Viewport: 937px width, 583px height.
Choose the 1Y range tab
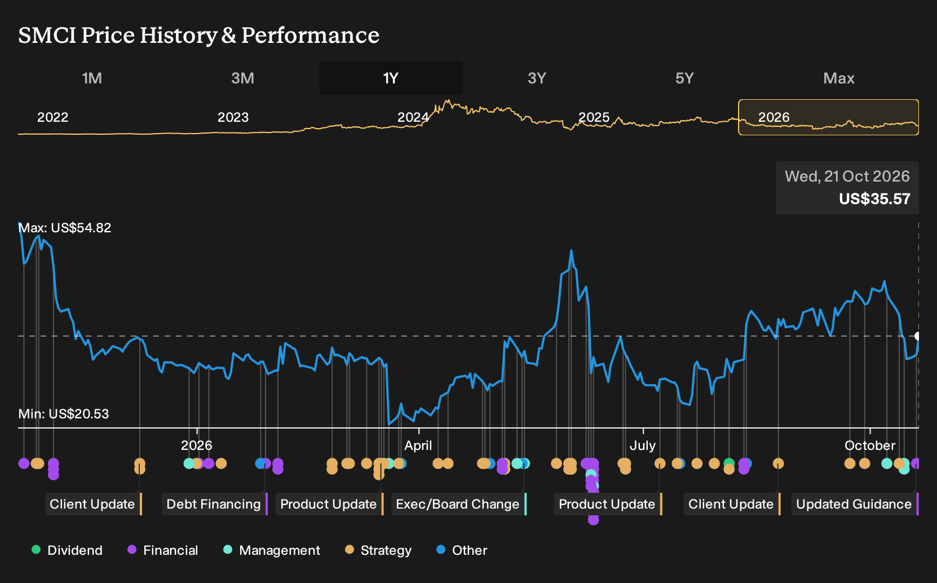coord(391,78)
